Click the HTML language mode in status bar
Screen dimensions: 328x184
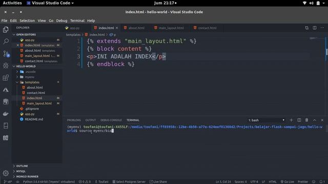pyautogui.click(x=272, y=182)
